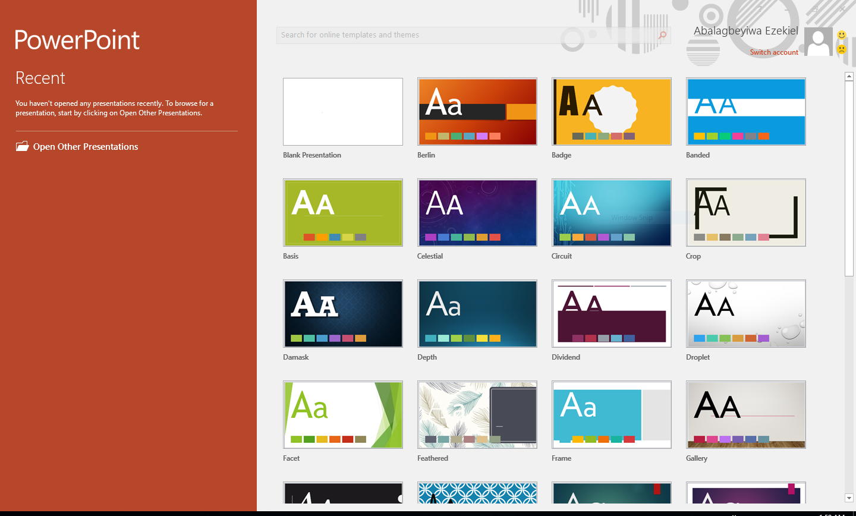Screen dimensions: 856x516
Task: Click the "Dividend" template label
Action: tap(566, 357)
